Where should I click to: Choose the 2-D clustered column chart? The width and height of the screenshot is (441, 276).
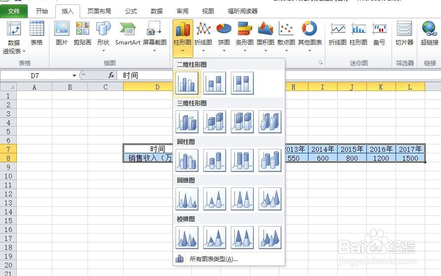(x=187, y=83)
